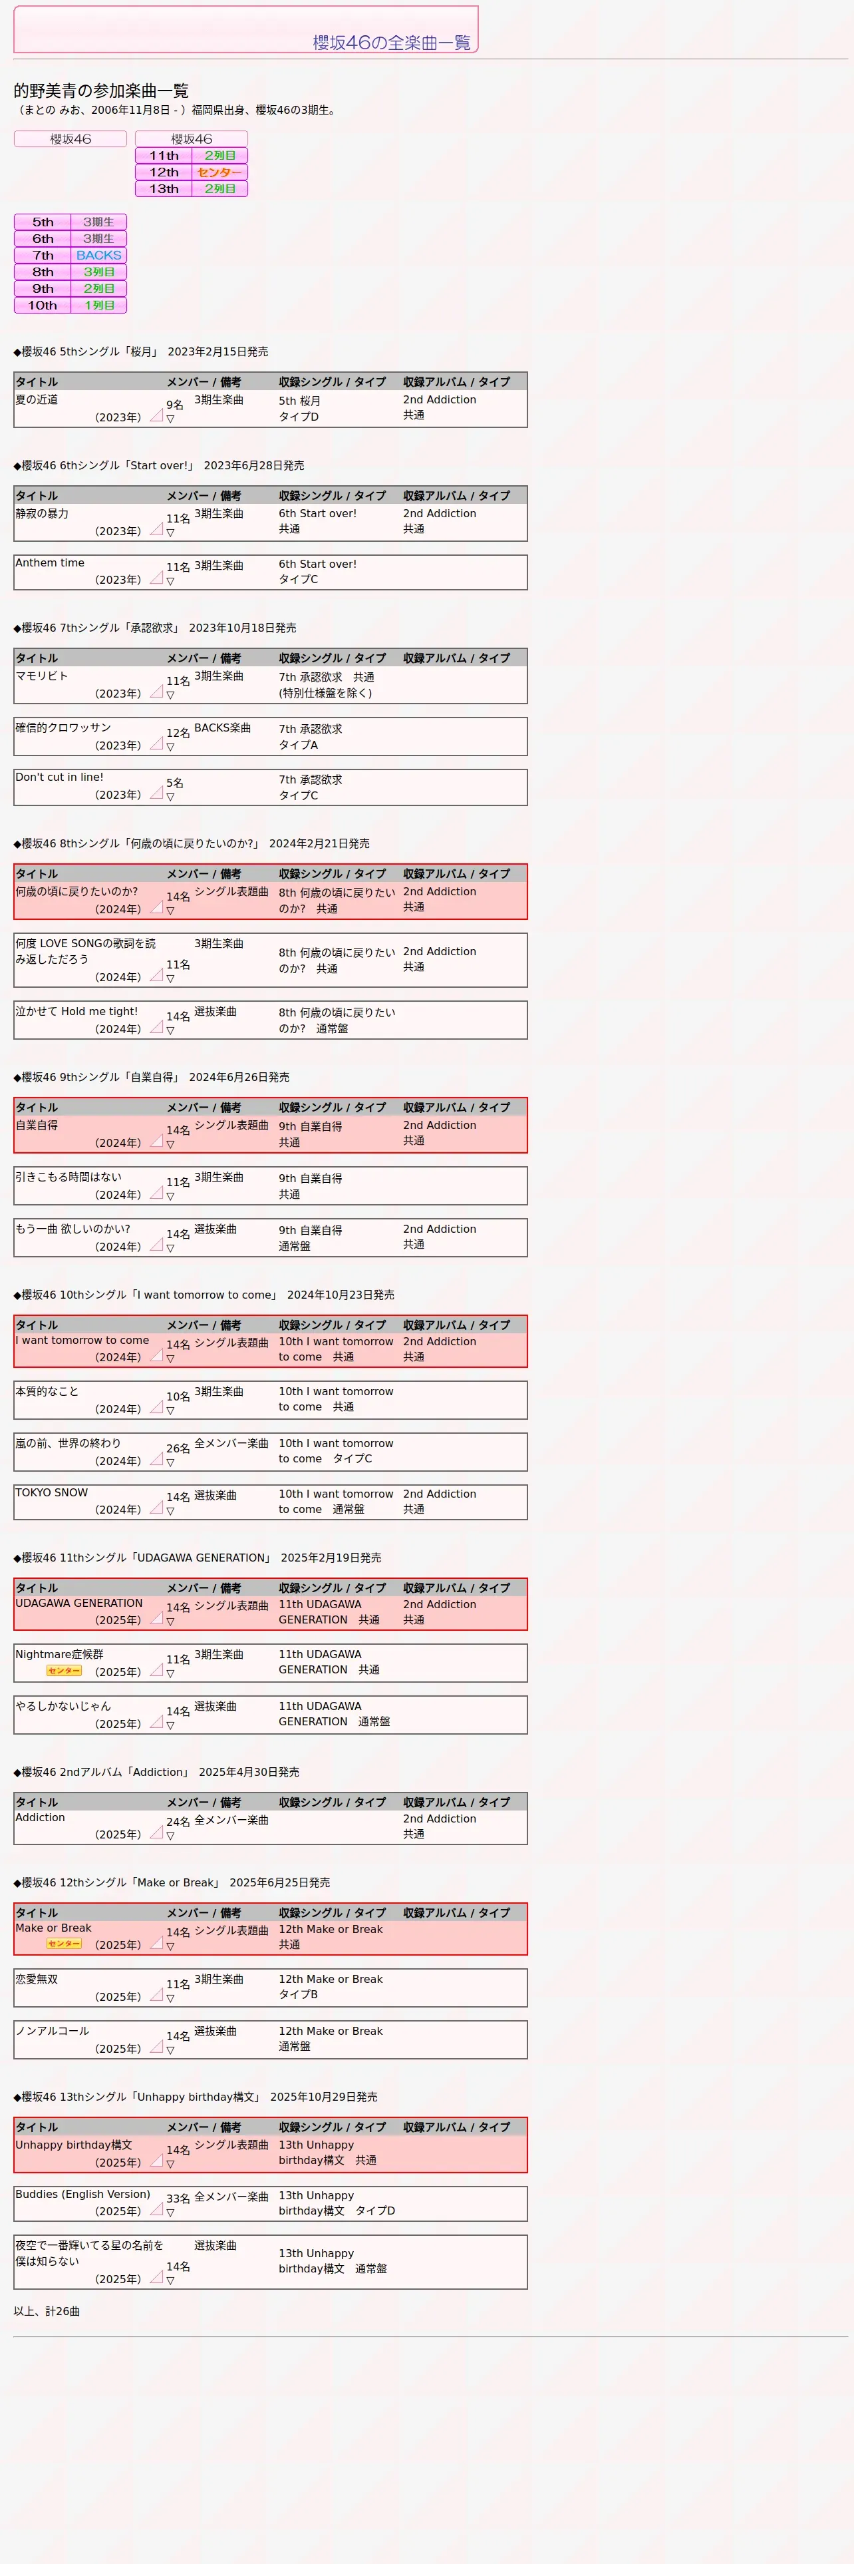Expand the ▽ member list for Nightmare症候群
This screenshot has width=854, height=2564.
click(x=170, y=1673)
